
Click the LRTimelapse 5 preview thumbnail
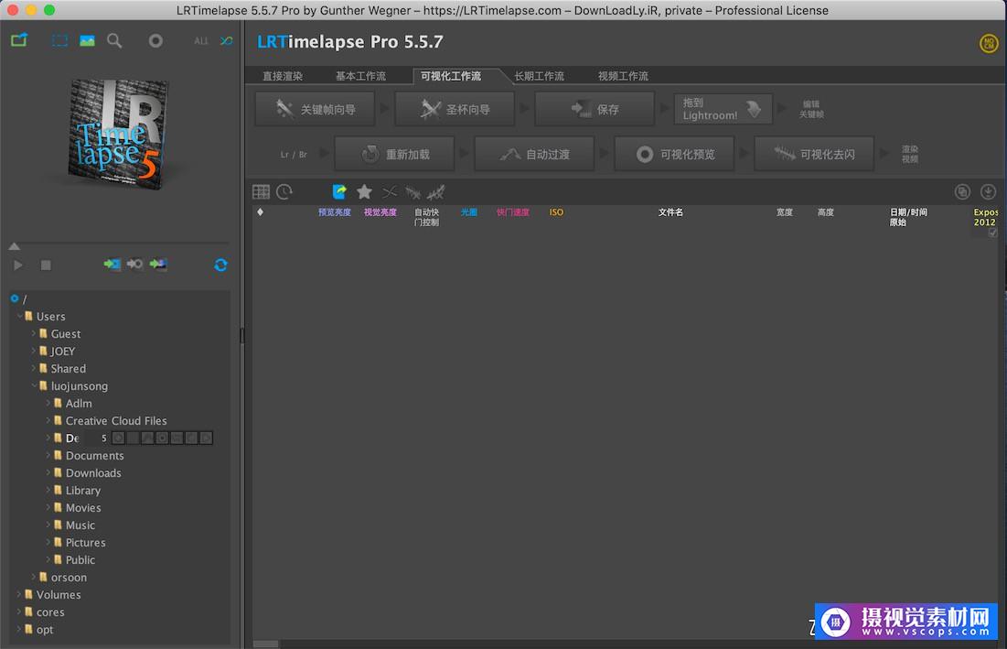(x=119, y=134)
